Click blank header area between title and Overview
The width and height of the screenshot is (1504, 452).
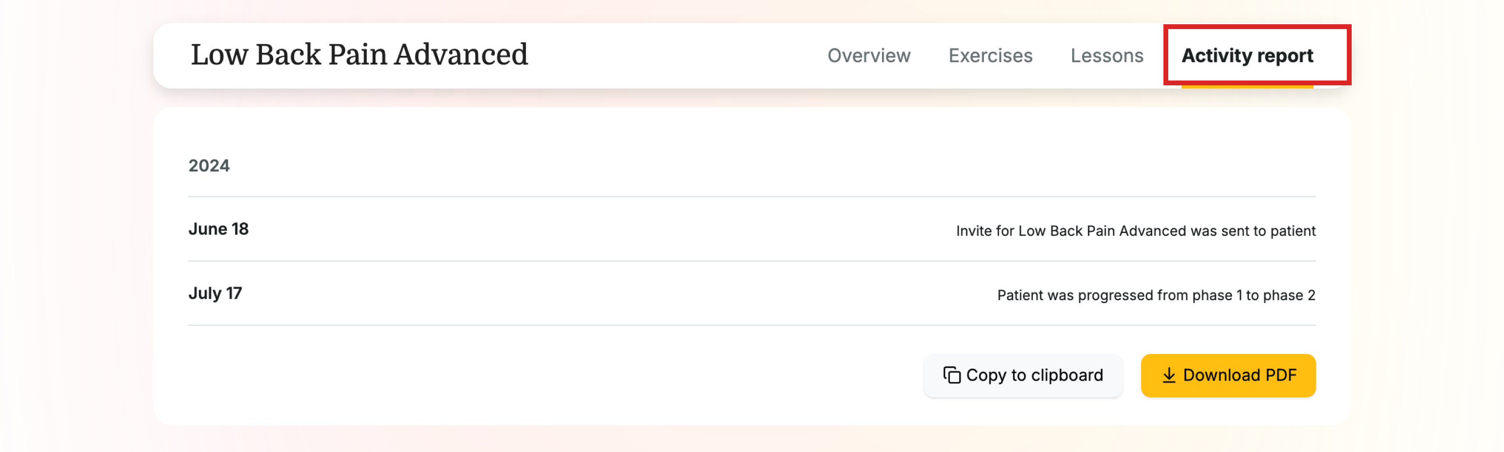click(677, 55)
